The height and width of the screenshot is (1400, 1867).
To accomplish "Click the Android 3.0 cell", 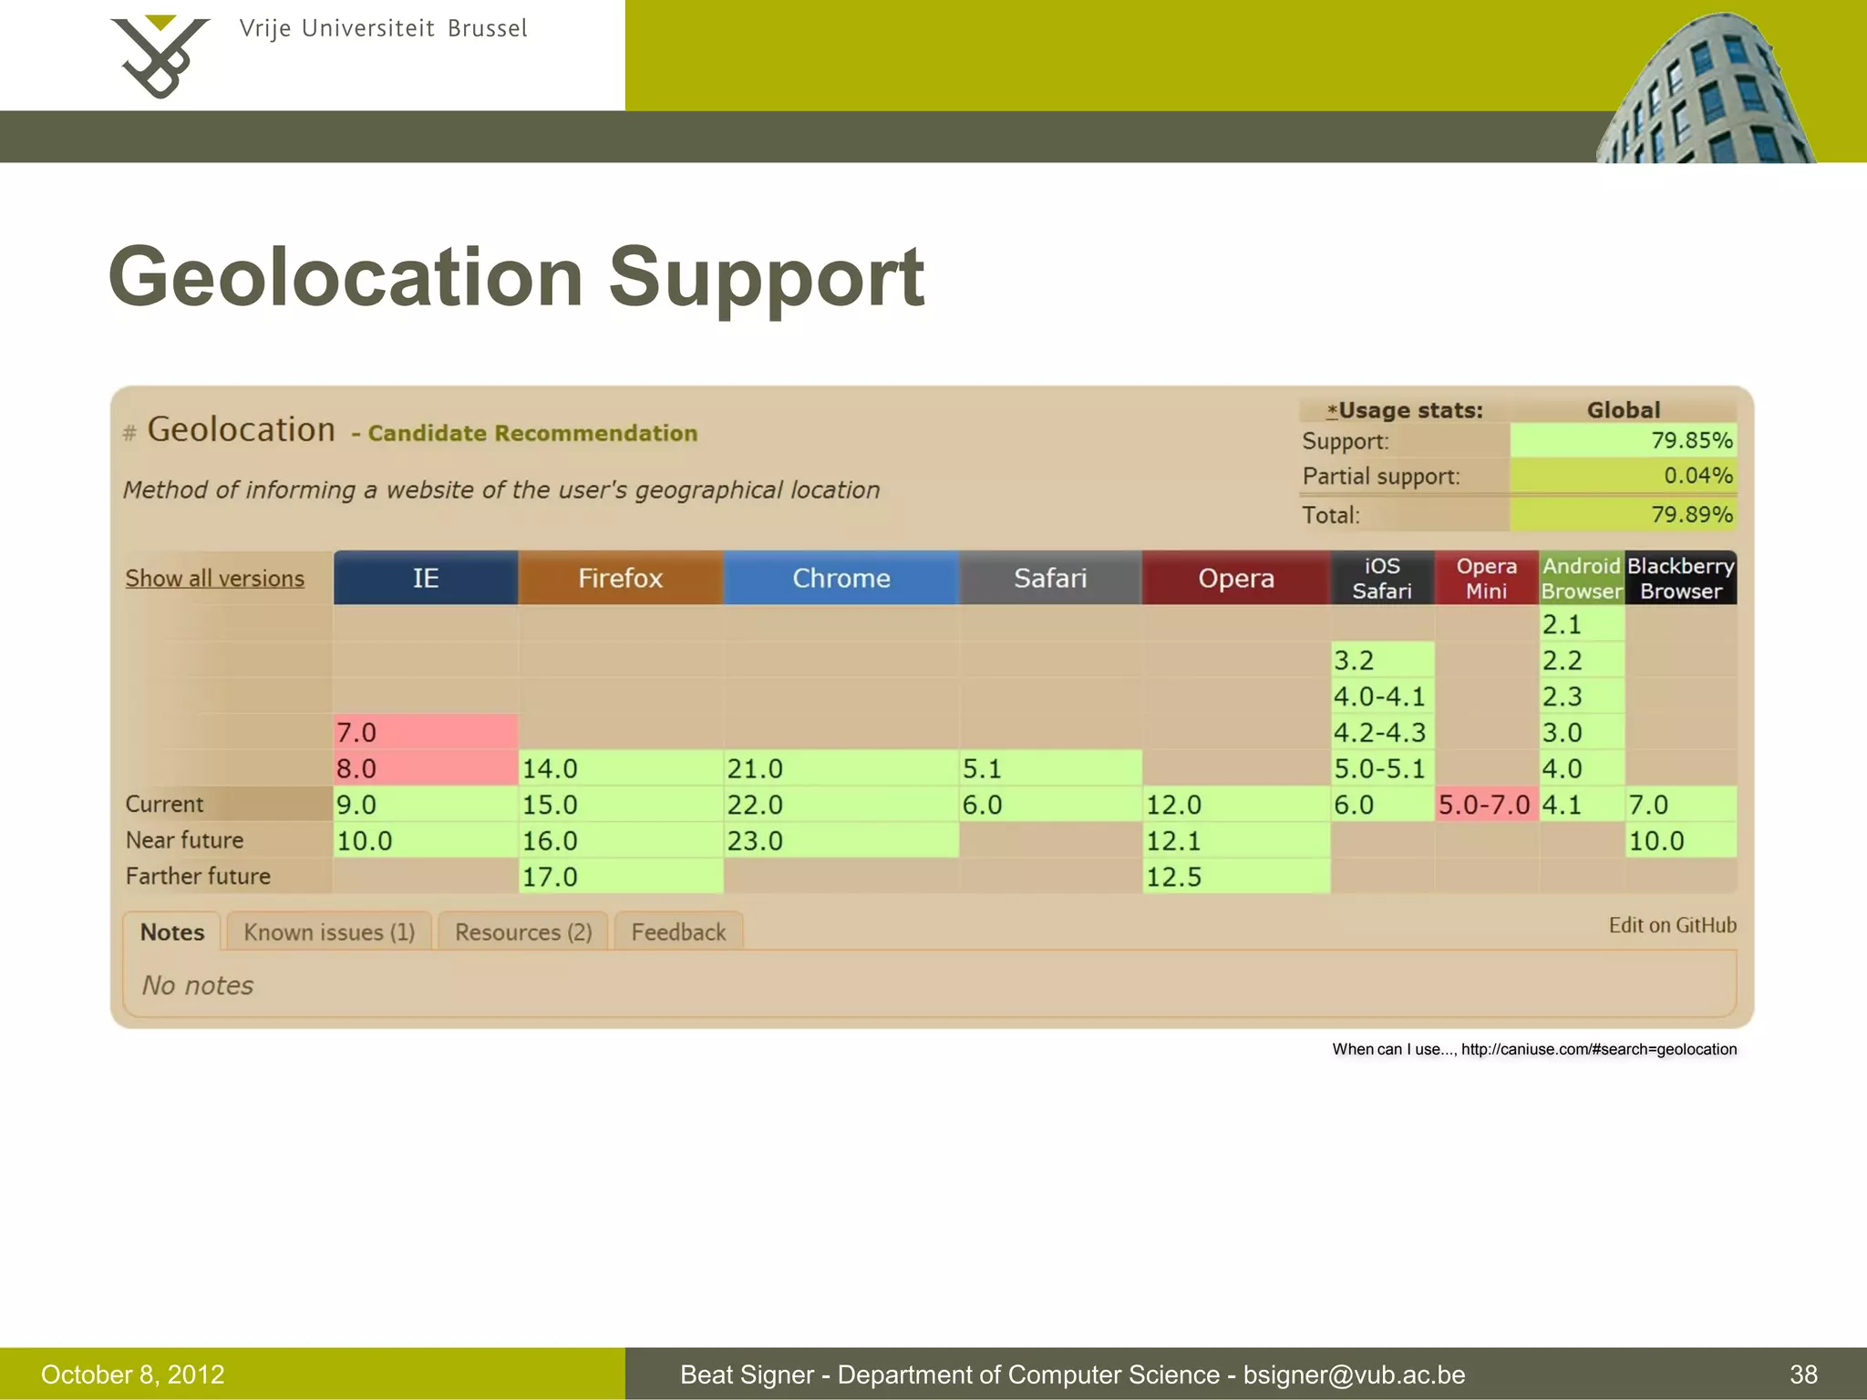I will 1582,732.
